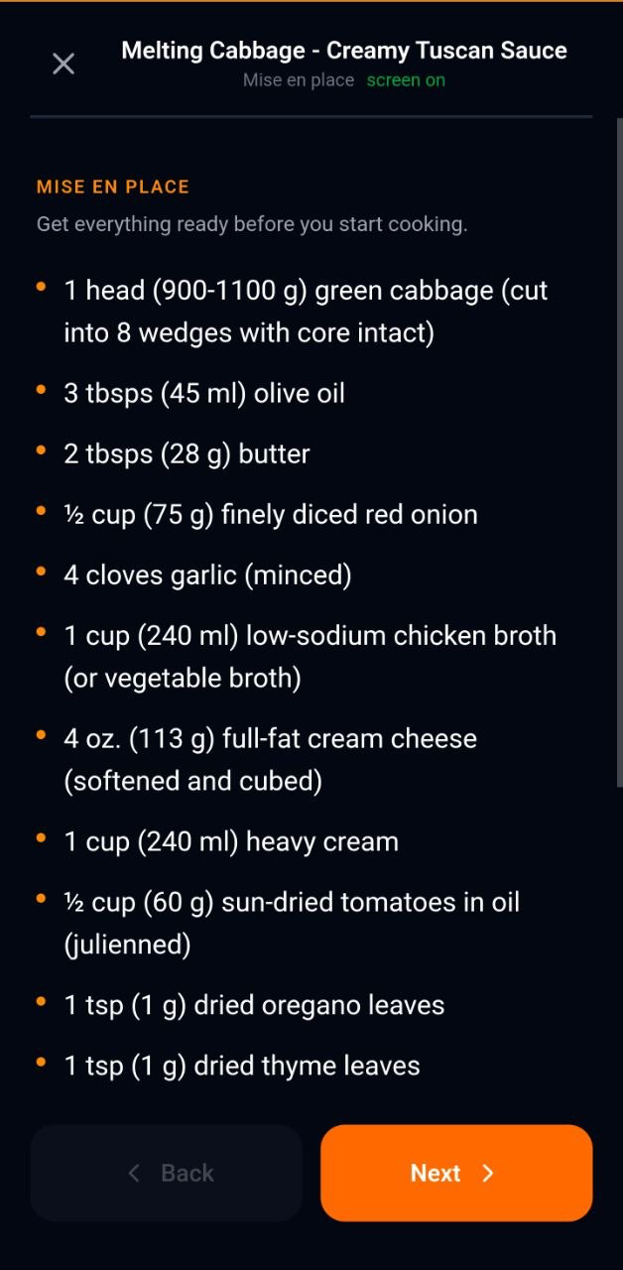
Task: Click the left chevron in Back button
Action: click(x=134, y=1173)
